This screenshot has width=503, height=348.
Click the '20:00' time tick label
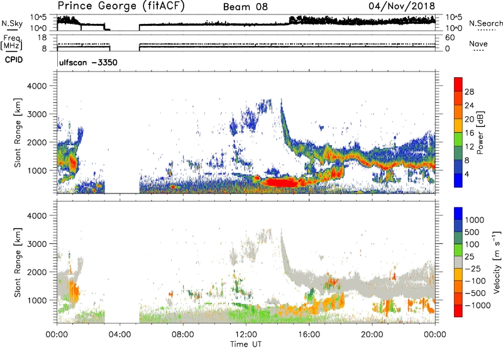pos(372,335)
